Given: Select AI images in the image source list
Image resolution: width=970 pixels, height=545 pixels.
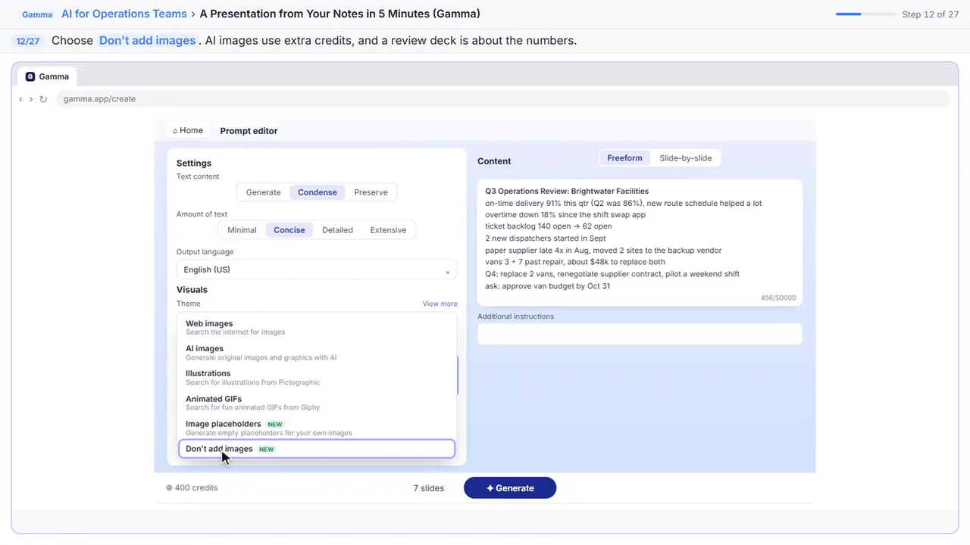Looking at the screenshot, I should 317,353.
